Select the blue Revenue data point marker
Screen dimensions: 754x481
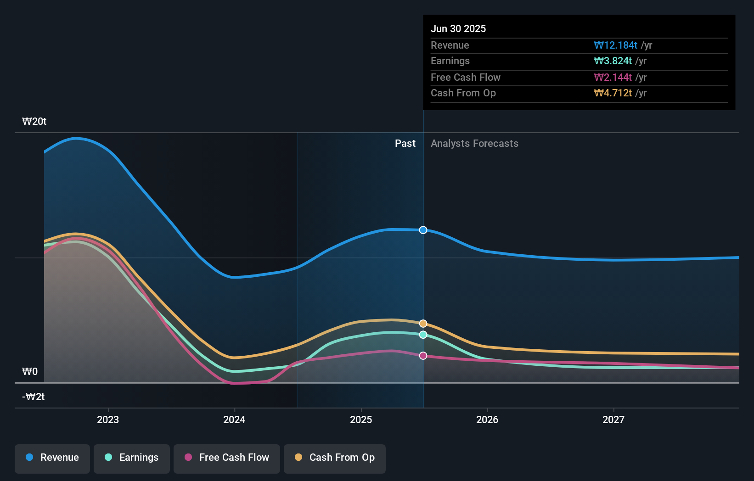pyautogui.click(x=423, y=230)
